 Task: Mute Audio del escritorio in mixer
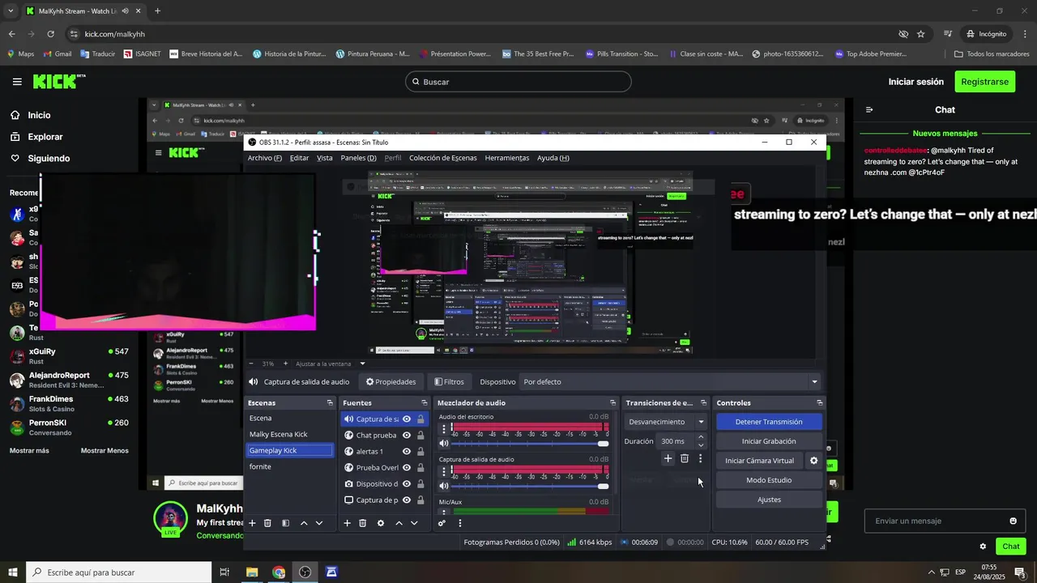pyautogui.click(x=444, y=443)
